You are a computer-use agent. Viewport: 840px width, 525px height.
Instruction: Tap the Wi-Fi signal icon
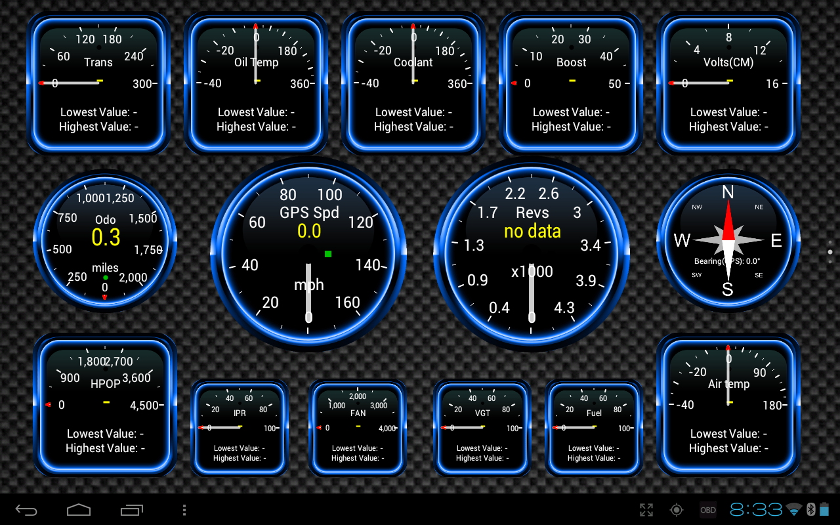(795, 510)
